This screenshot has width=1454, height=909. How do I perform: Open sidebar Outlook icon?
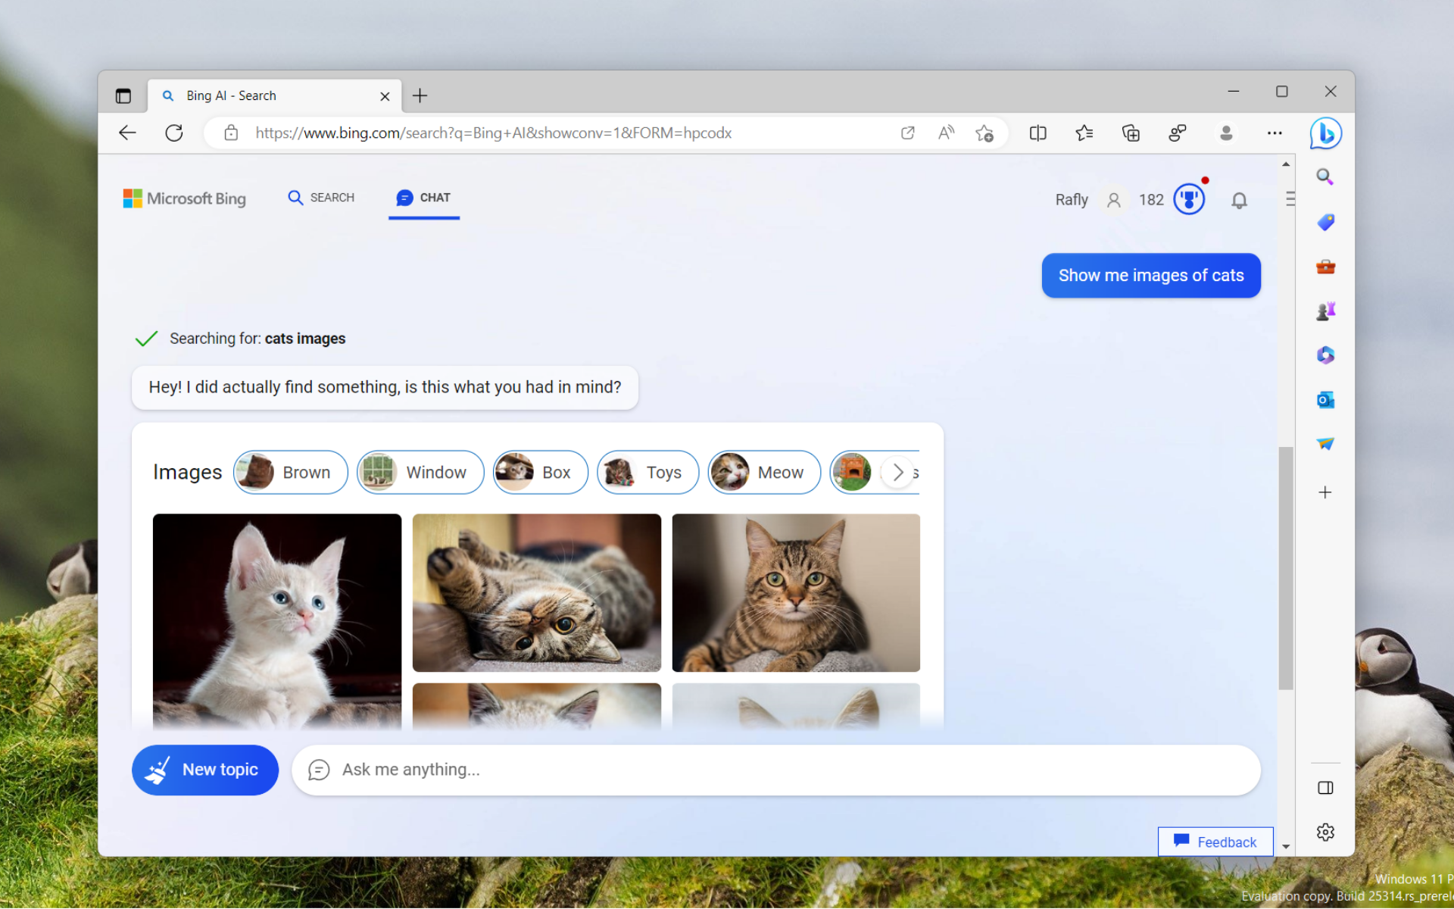point(1325,400)
